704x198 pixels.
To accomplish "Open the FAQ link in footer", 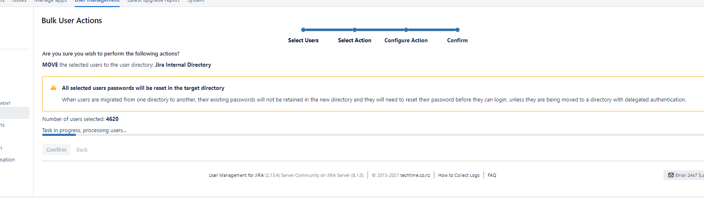I will coord(492,175).
